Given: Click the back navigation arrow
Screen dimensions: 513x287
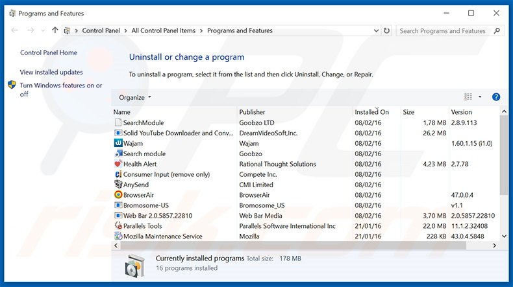Looking at the screenshot, I should [14, 30].
